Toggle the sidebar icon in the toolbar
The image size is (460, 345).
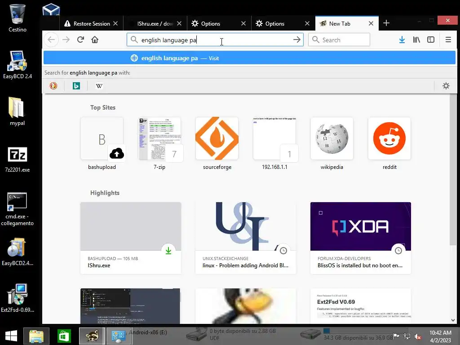pyautogui.click(x=431, y=40)
